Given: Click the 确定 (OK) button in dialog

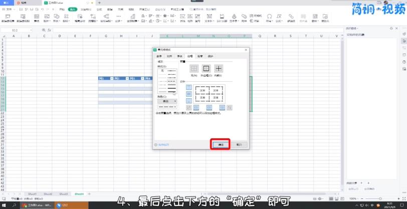Looking at the screenshot, I should click(x=220, y=144).
